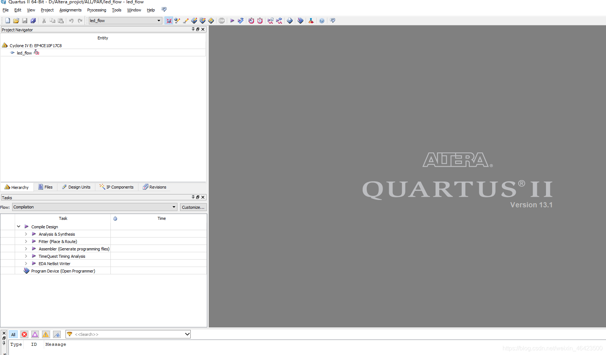
Task: Toggle the All messages filter
Action: (x=13, y=334)
